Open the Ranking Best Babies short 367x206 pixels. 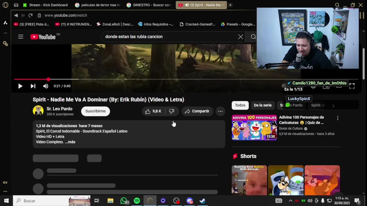[x=249, y=180]
